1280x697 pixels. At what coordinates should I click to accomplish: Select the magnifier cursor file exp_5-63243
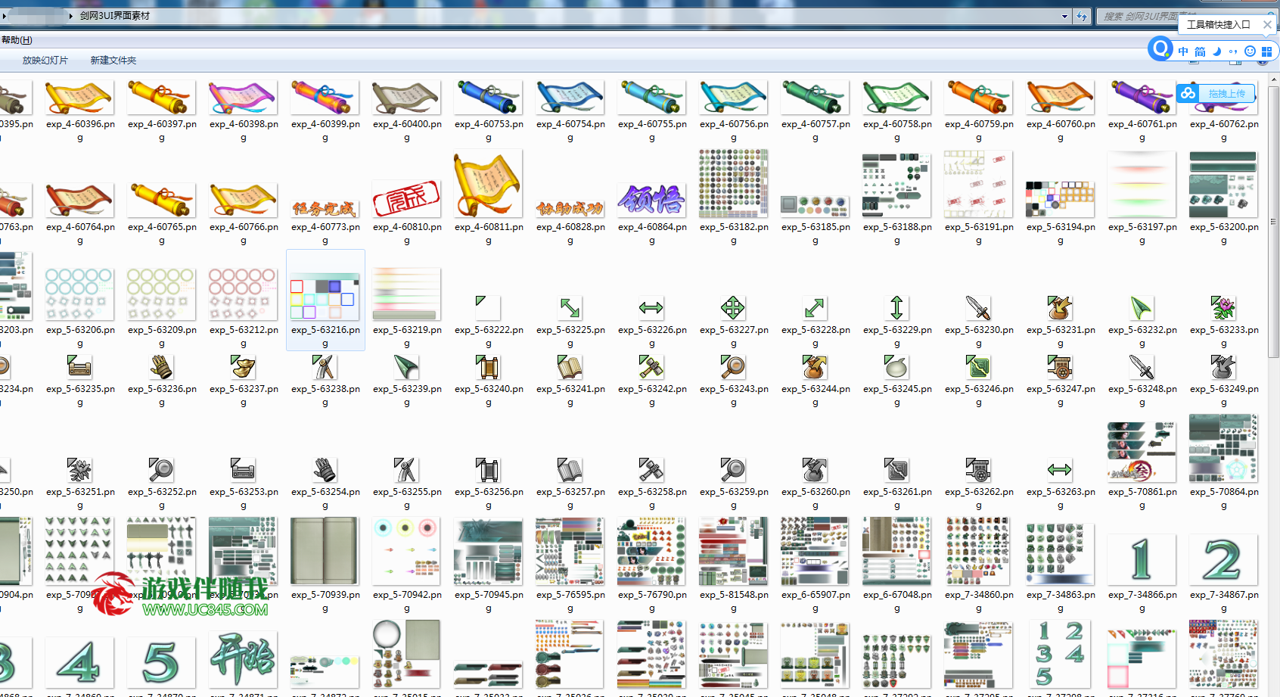click(733, 367)
